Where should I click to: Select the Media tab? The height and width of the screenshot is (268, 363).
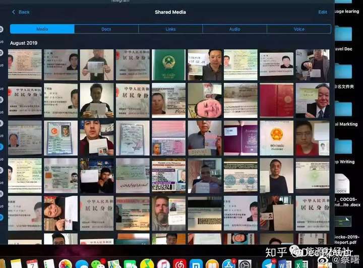(42, 29)
